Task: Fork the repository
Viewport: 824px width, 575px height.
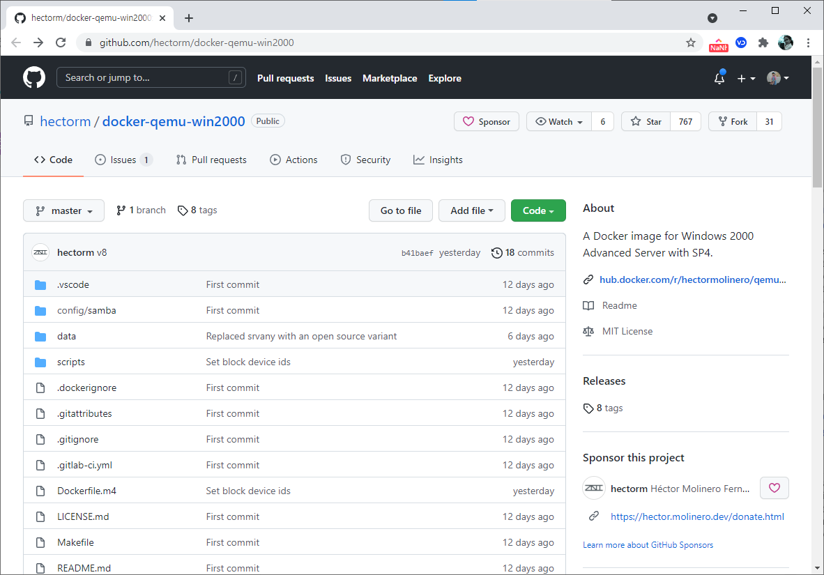Action: click(733, 121)
